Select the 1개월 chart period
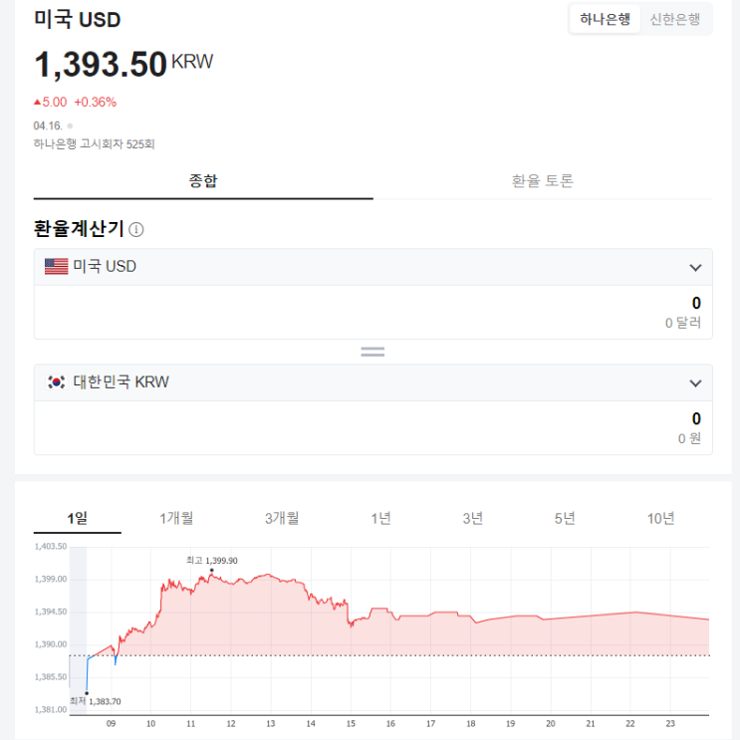Screen dimensions: 740x740 176,518
